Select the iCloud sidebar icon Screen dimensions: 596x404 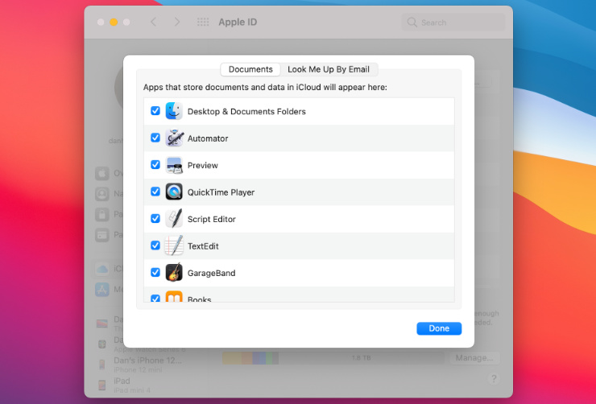(101, 269)
